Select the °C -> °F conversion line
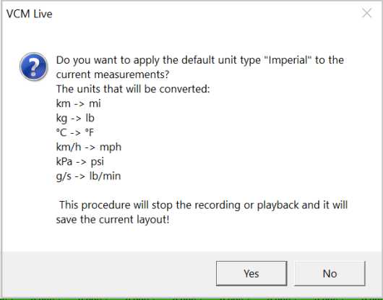 (74, 132)
